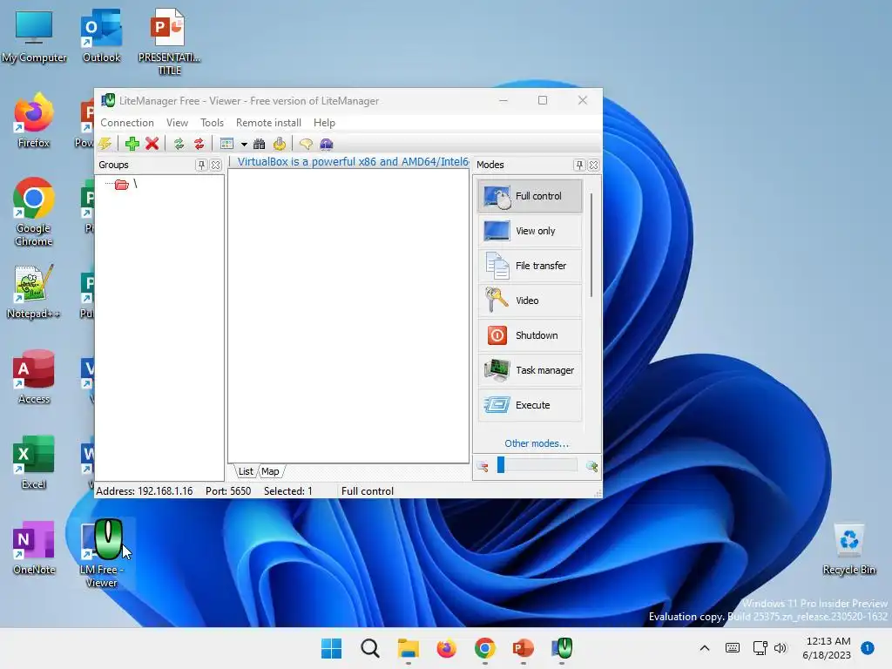Select File transfer mode
This screenshot has height=669, width=892.
[x=530, y=266]
